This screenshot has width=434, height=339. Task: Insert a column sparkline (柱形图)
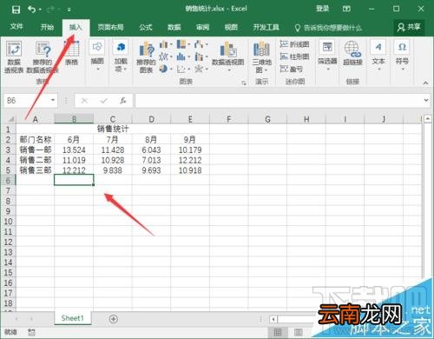click(x=294, y=56)
